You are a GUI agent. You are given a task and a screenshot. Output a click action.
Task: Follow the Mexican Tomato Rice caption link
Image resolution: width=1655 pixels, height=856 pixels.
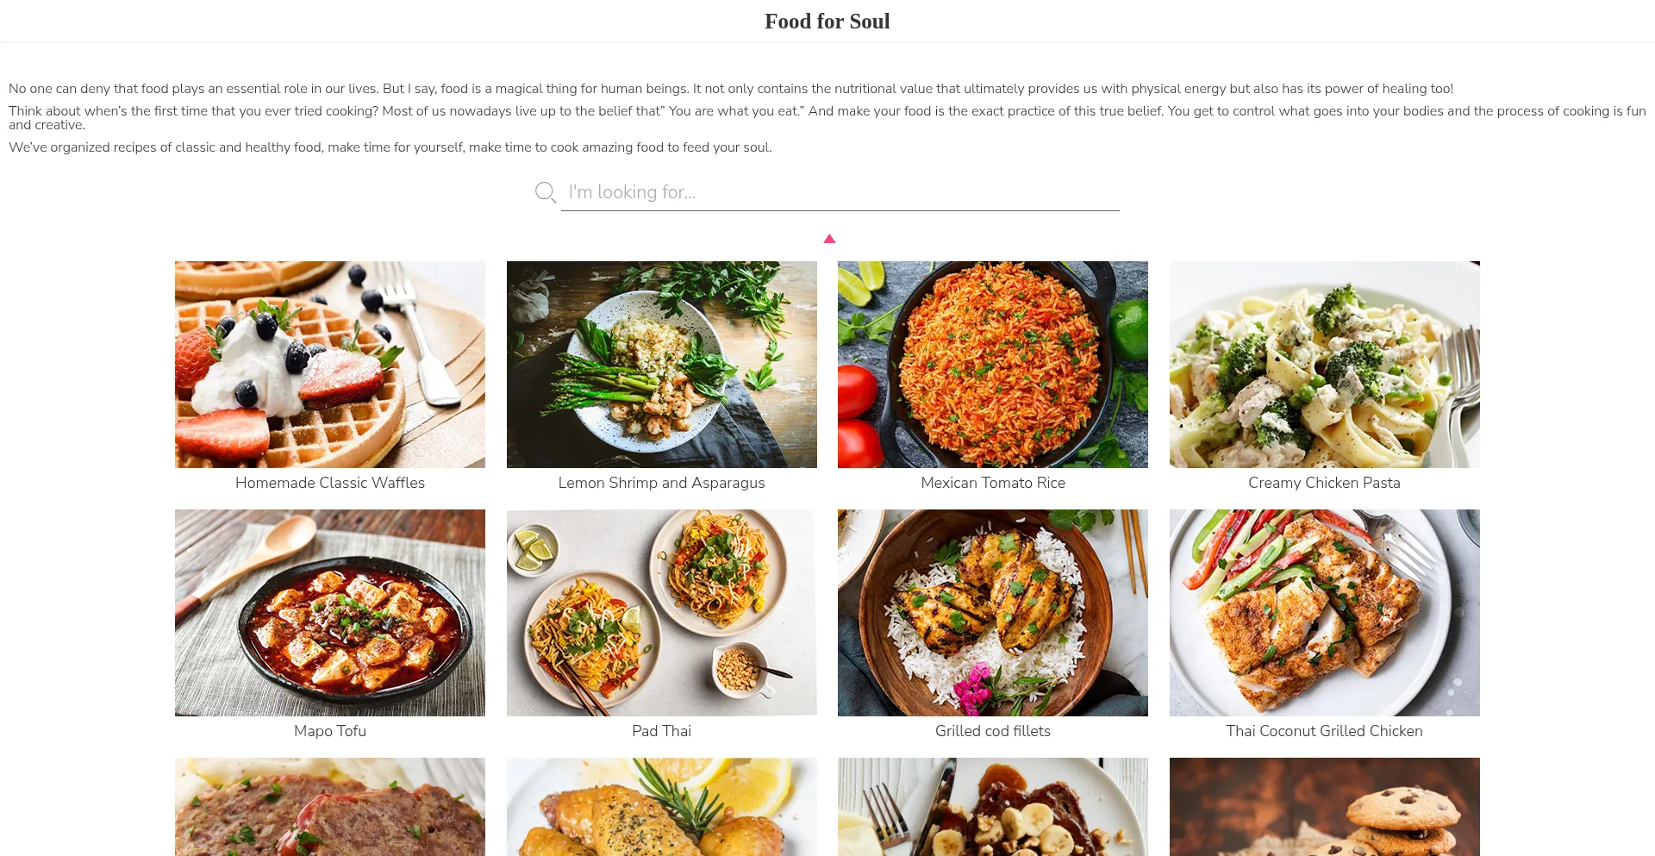(x=993, y=483)
